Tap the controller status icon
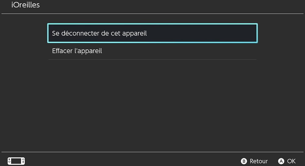 pos(16,161)
